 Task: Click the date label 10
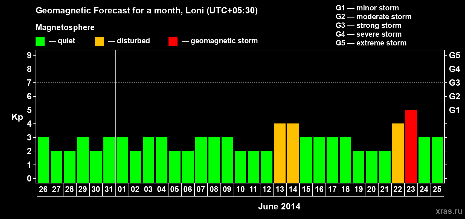pos(240,189)
